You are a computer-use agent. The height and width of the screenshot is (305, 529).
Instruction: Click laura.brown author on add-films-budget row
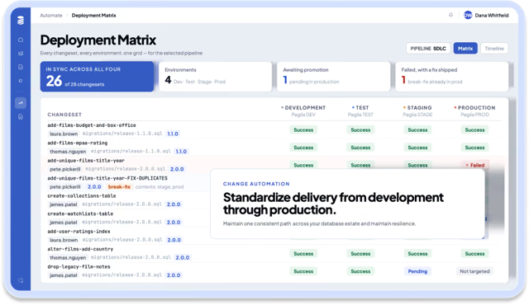coord(64,134)
